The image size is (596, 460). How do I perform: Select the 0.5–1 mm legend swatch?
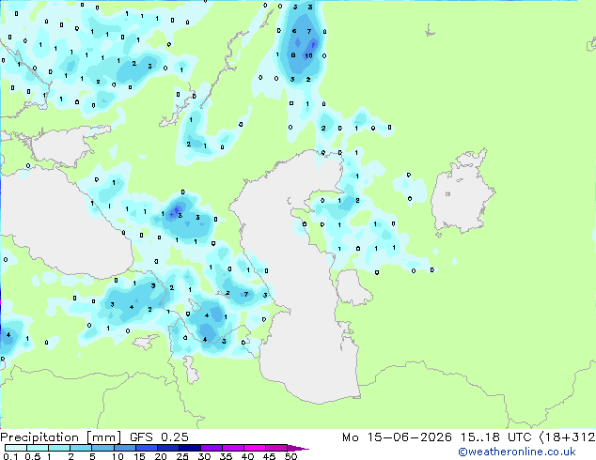click(38, 448)
